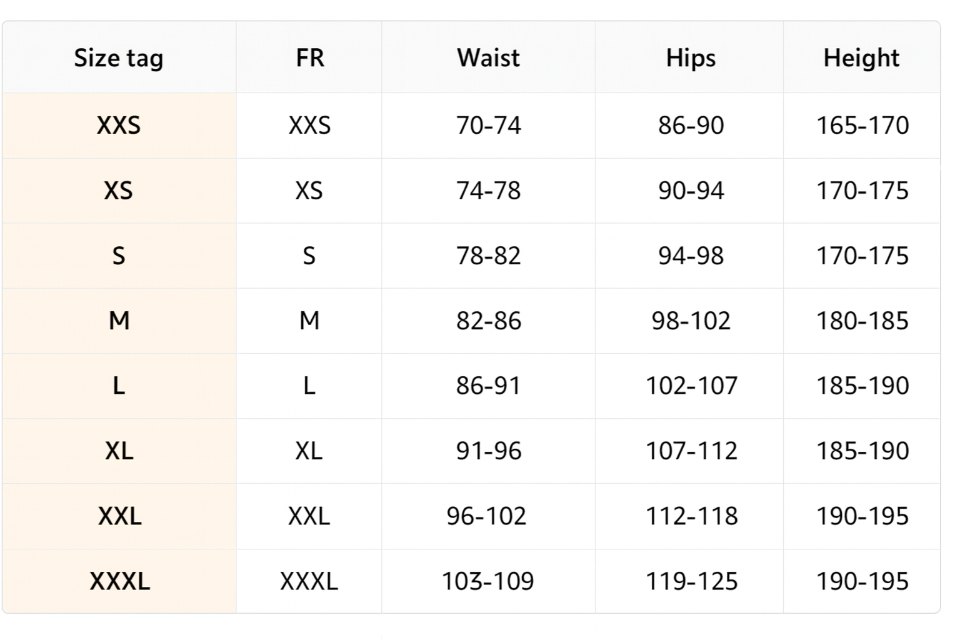Click hips measurement 119-125
The height and width of the screenshot is (640, 960).
point(691,581)
